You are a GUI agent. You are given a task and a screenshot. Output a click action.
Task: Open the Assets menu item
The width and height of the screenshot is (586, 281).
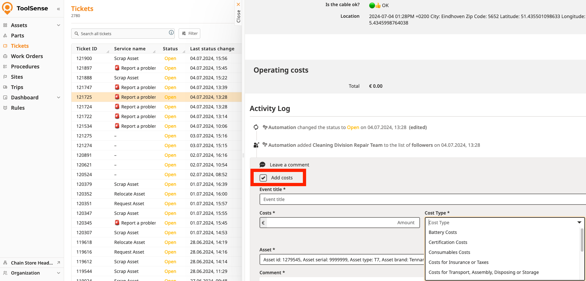point(19,25)
